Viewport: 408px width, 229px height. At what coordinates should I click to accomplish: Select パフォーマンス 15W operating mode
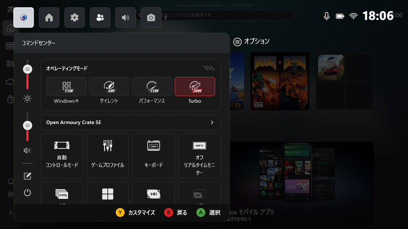click(152, 87)
